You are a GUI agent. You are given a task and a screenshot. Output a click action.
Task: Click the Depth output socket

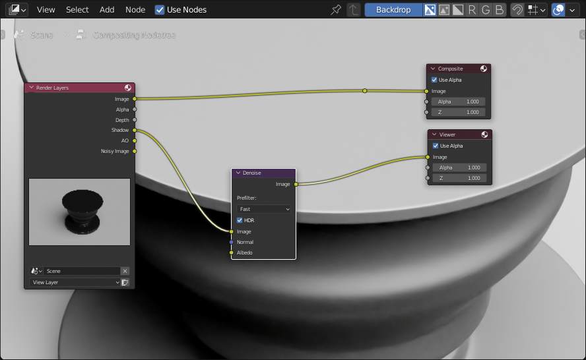(135, 120)
